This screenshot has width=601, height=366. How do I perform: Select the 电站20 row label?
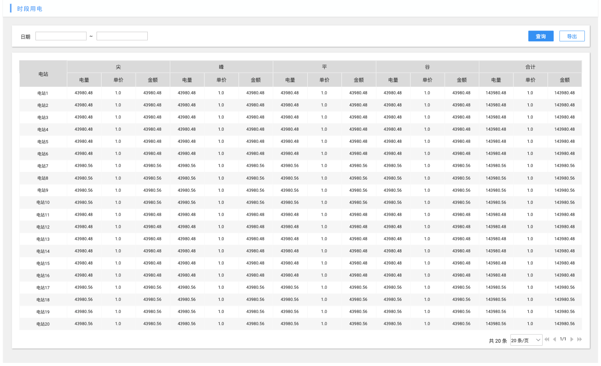(43, 324)
